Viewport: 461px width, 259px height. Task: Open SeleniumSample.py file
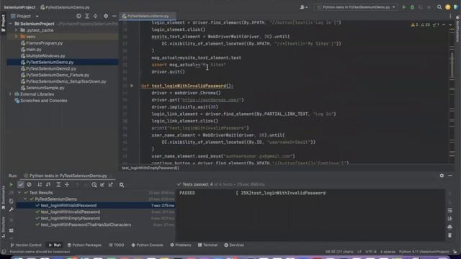coord(45,88)
